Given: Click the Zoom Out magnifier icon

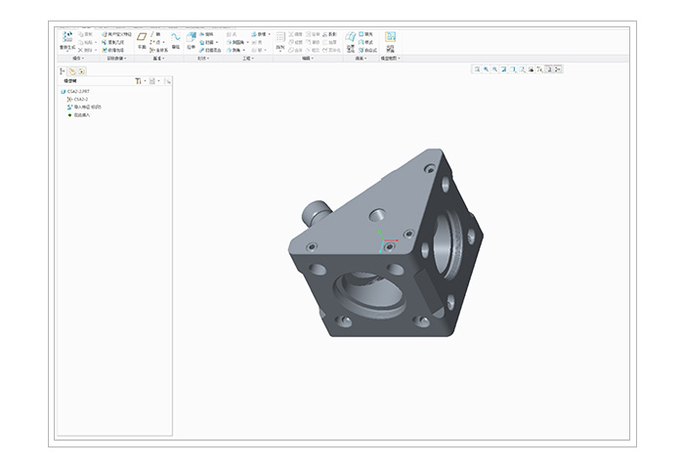Looking at the screenshot, I should point(495,69).
